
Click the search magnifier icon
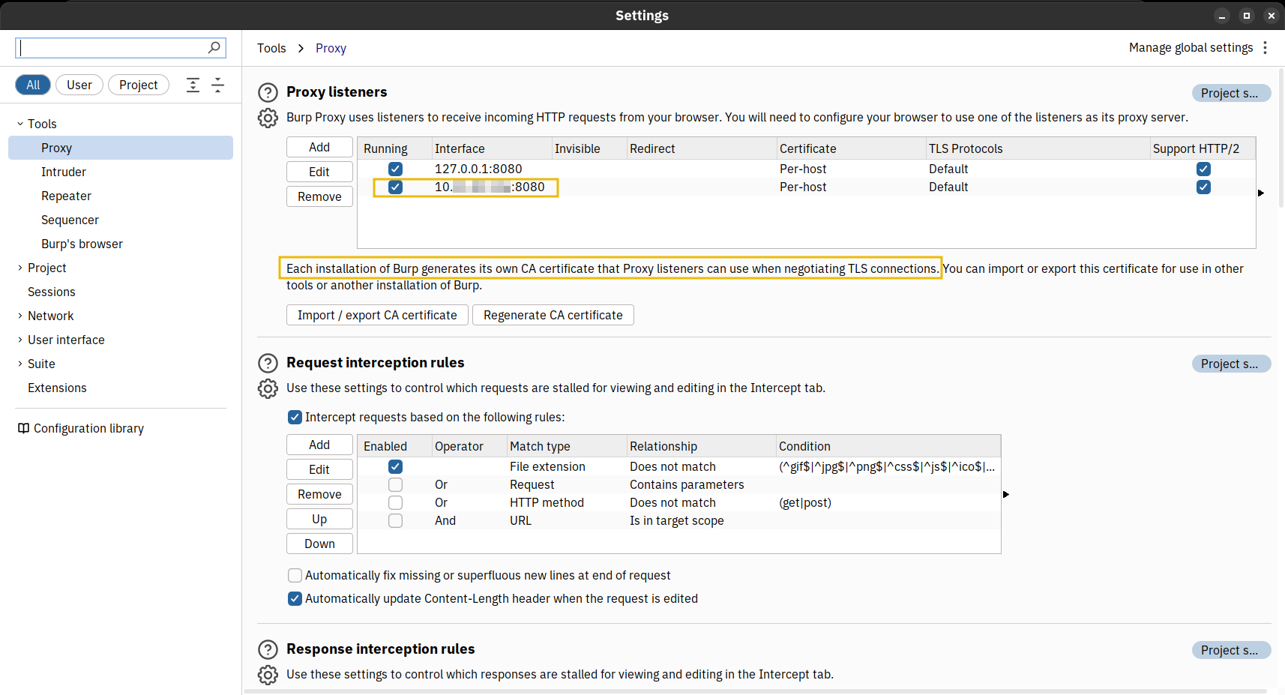214,48
